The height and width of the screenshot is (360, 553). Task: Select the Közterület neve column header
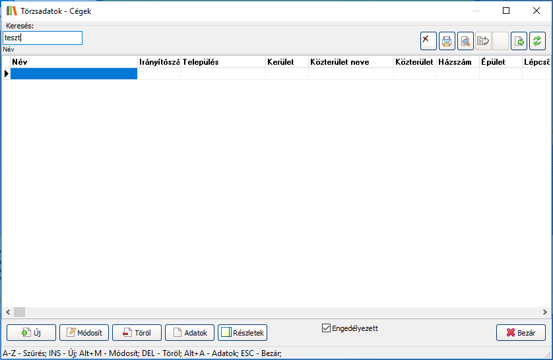point(350,62)
